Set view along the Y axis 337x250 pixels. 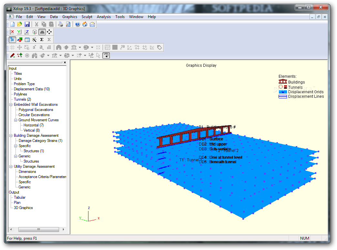(19, 32)
